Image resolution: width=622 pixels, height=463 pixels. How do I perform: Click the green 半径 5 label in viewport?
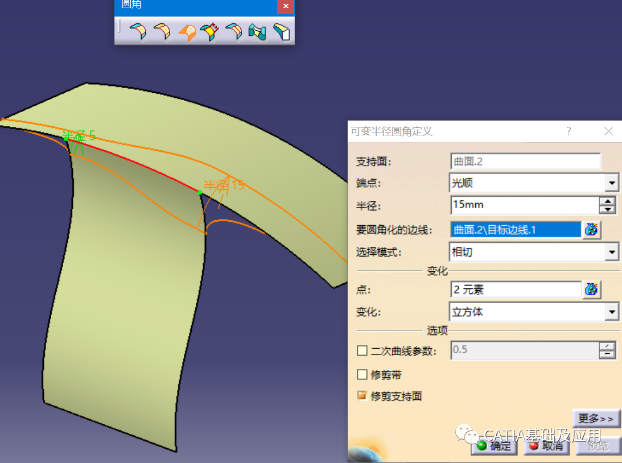pos(79,136)
